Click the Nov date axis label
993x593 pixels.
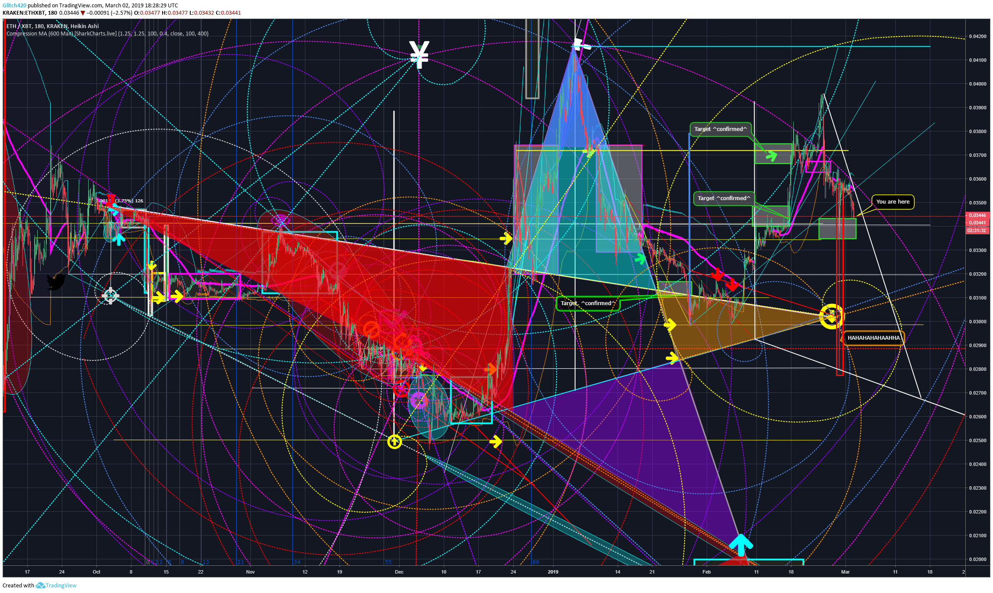[x=250, y=572]
